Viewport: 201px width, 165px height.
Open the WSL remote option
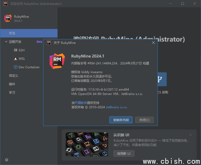22,59
